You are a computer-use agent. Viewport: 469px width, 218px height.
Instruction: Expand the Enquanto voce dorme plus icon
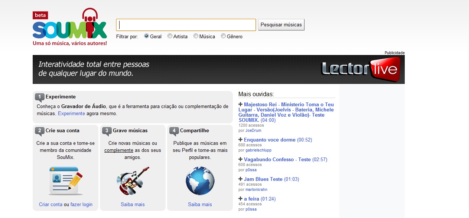pyautogui.click(x=241, y=140)
